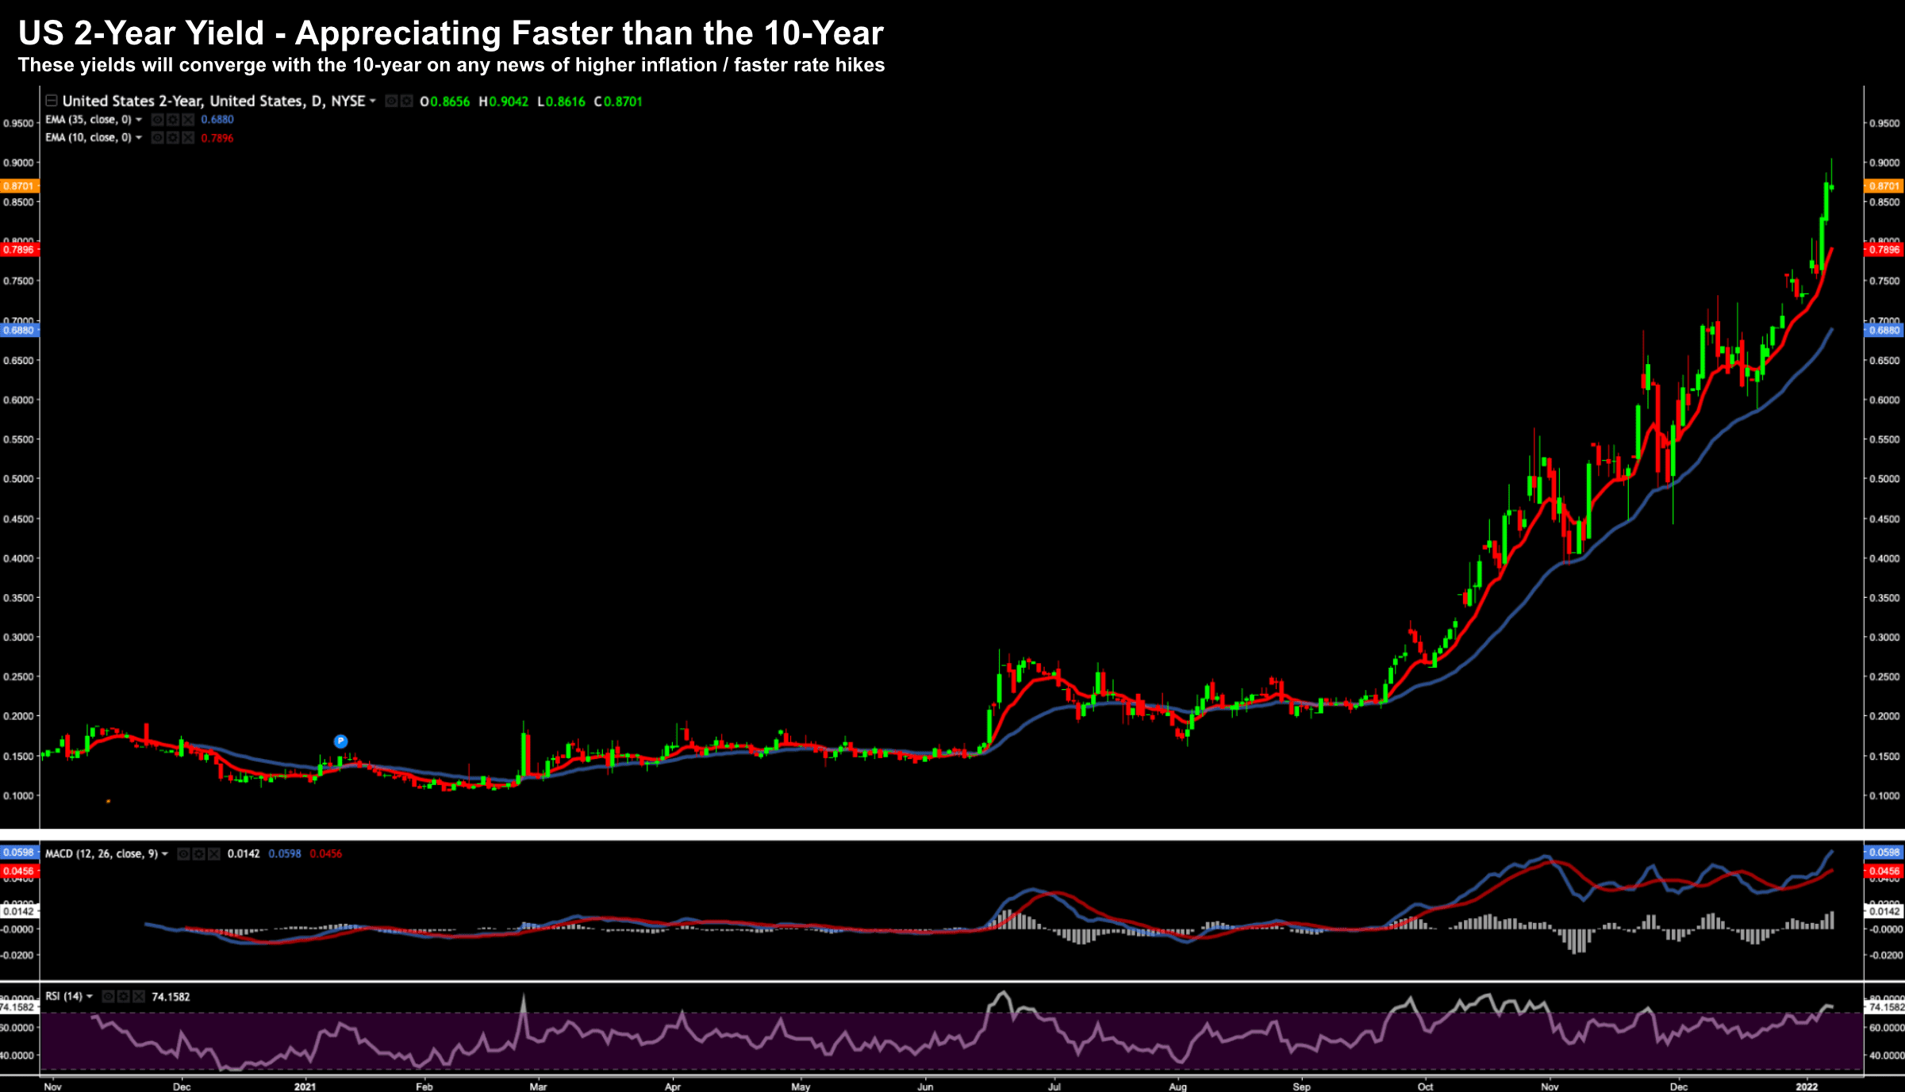Remove the EMA 10 indicator with X

click(188, 138)
